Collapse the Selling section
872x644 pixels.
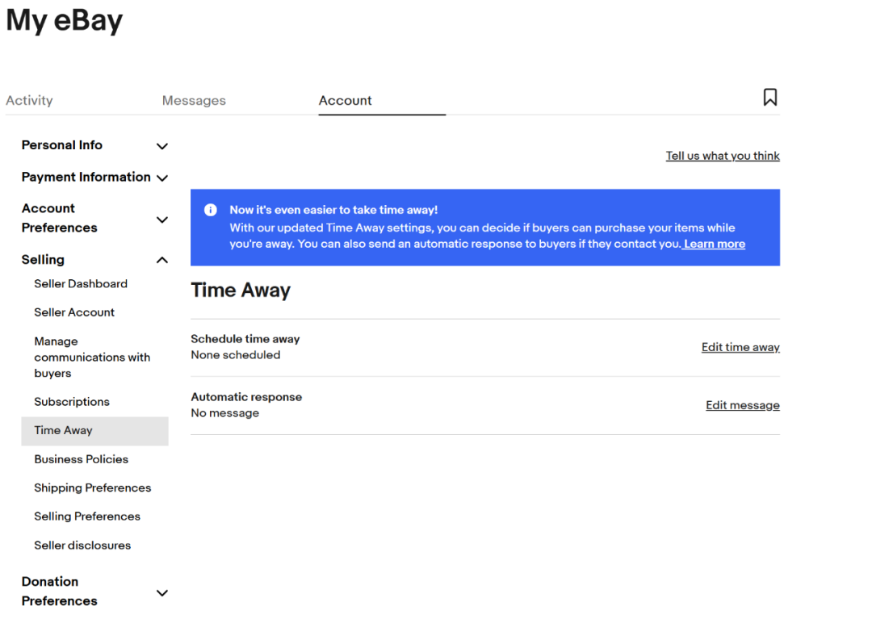coord(161,260)
